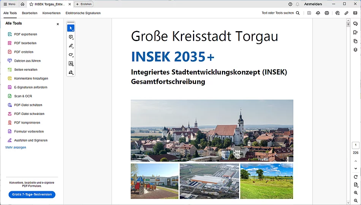This screenshot has height=205, width=361.
Task: Click the add comment tool icon
Action: tap(71, 37)
